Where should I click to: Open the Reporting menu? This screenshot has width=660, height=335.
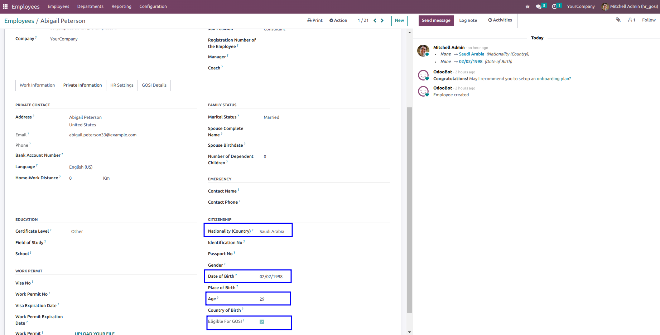pos(121,6)
